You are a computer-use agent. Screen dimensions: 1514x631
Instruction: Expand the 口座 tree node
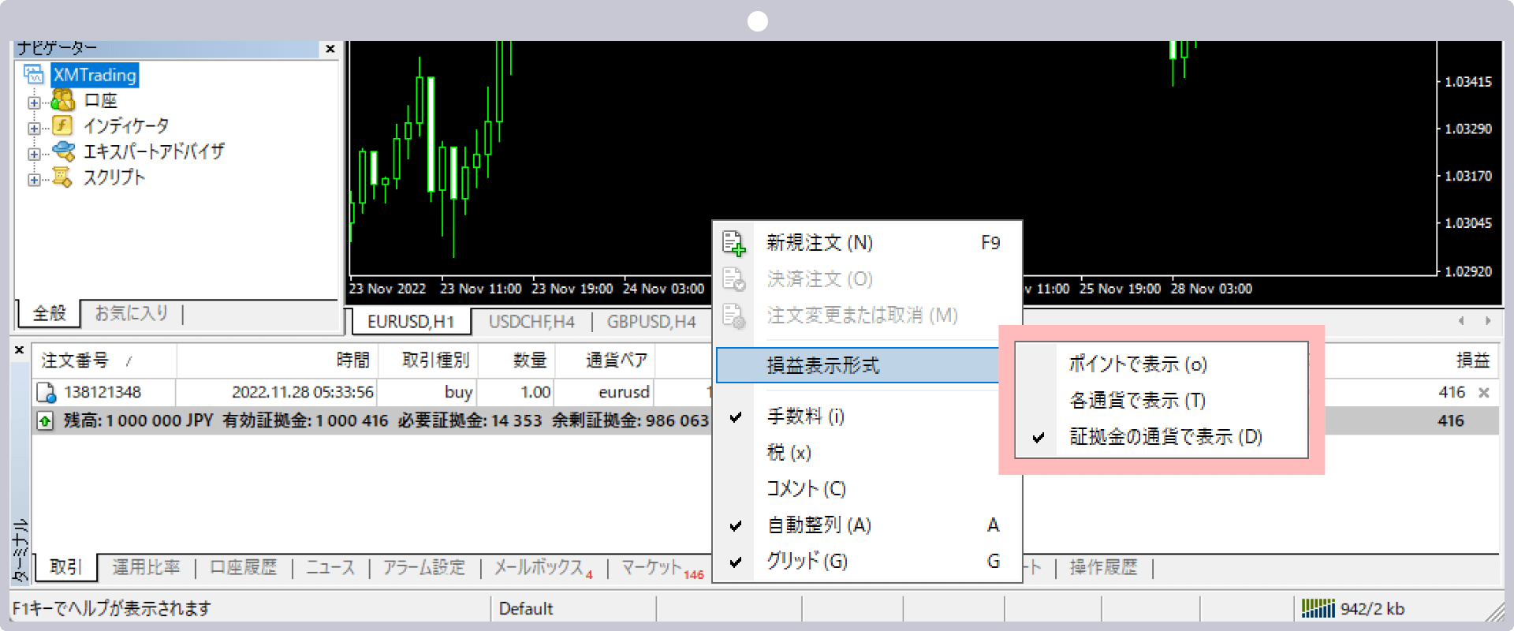[x=34, y=103]
